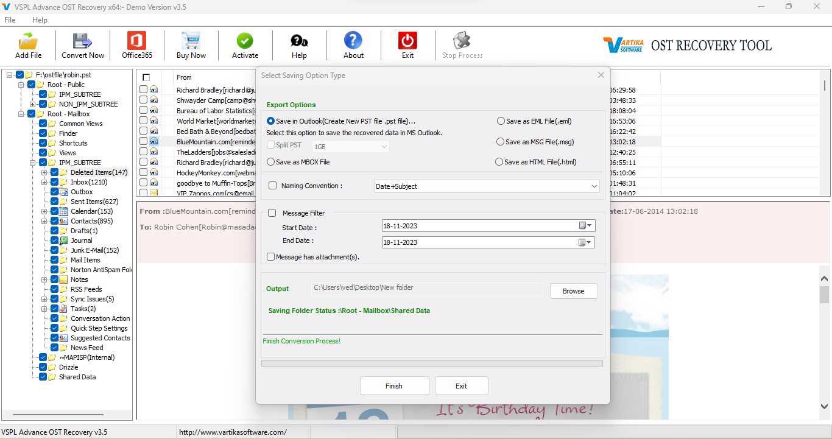Click the Output path field

(x=426, y=288)
